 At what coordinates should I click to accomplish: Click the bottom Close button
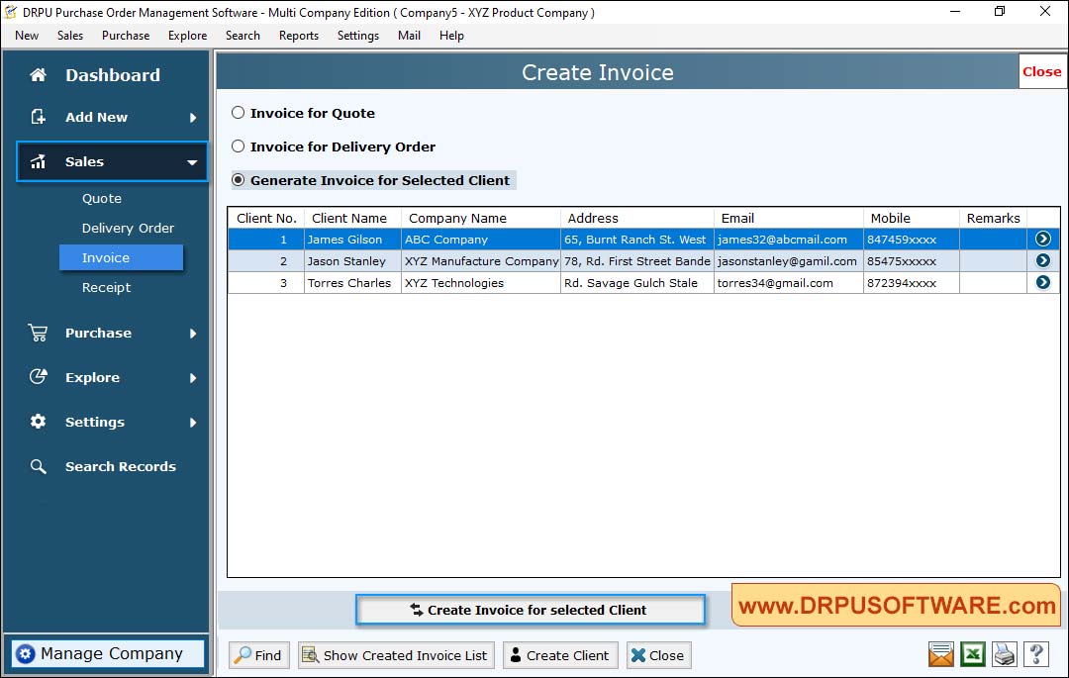[658, 655]
